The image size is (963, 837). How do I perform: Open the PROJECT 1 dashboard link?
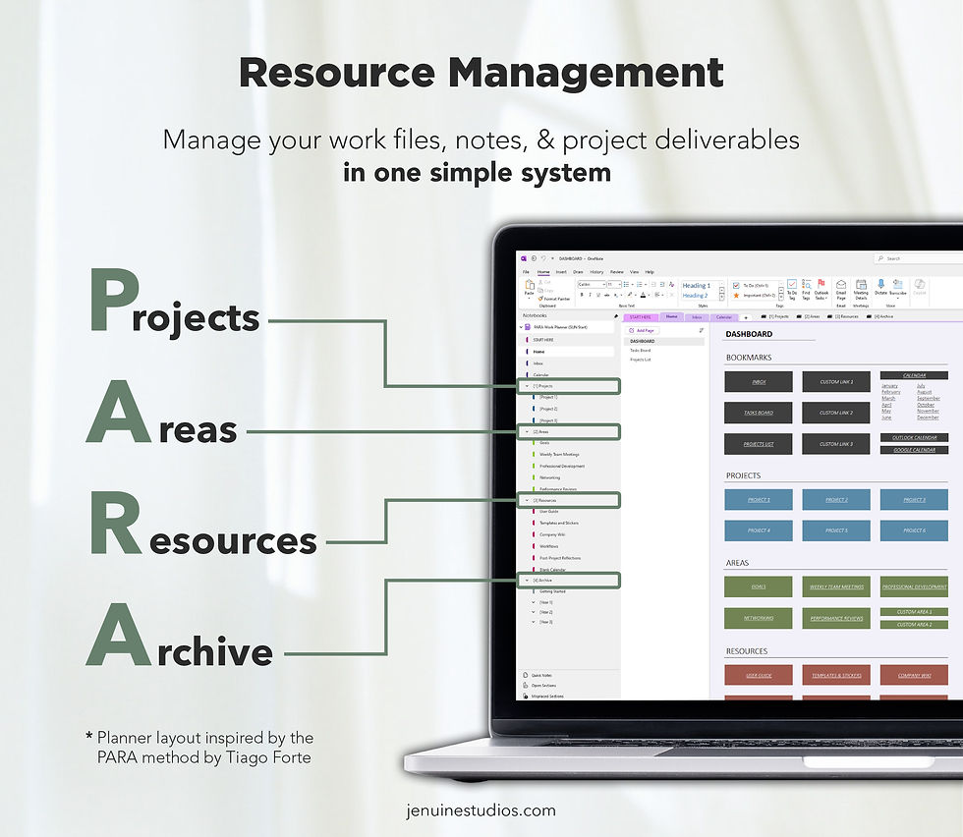tap(759, 500)
